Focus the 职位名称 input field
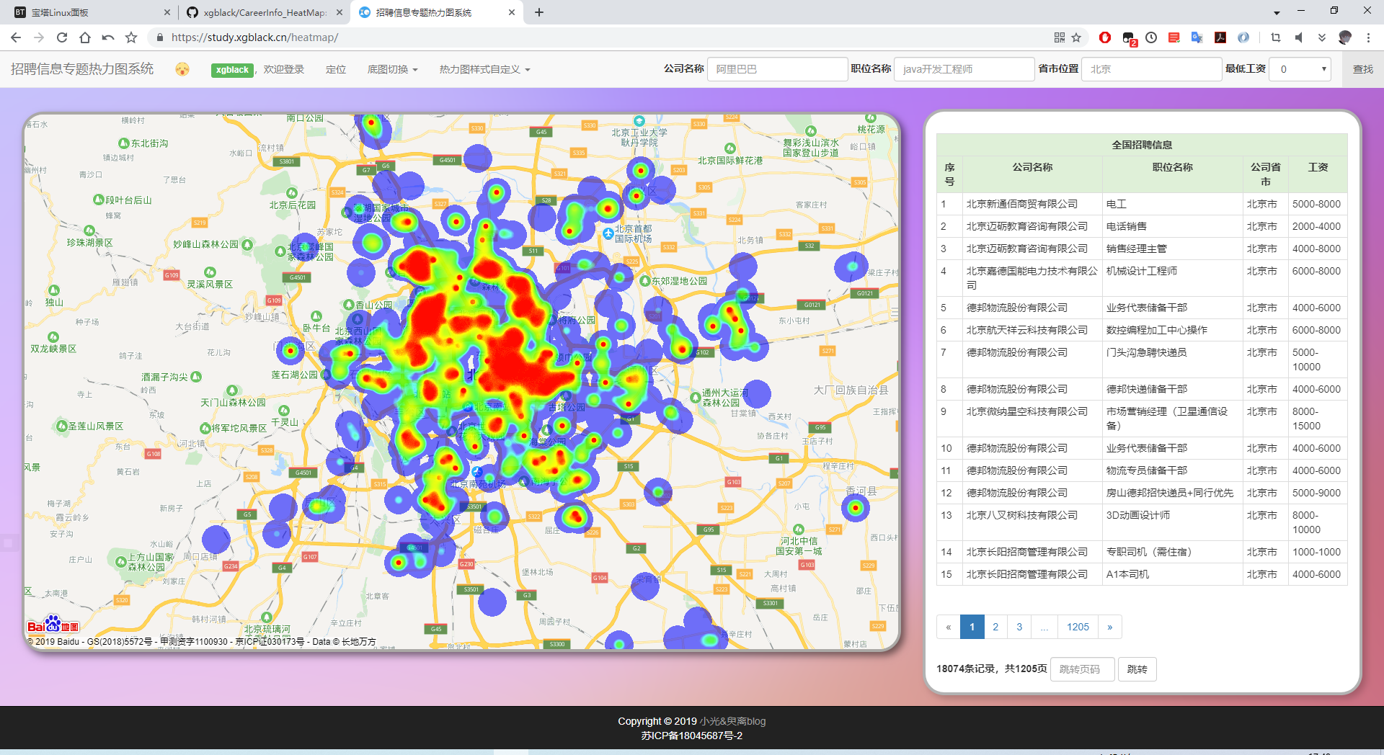Image resolution: width=1384 pixels, height=755 pixels. click(964, 69)
